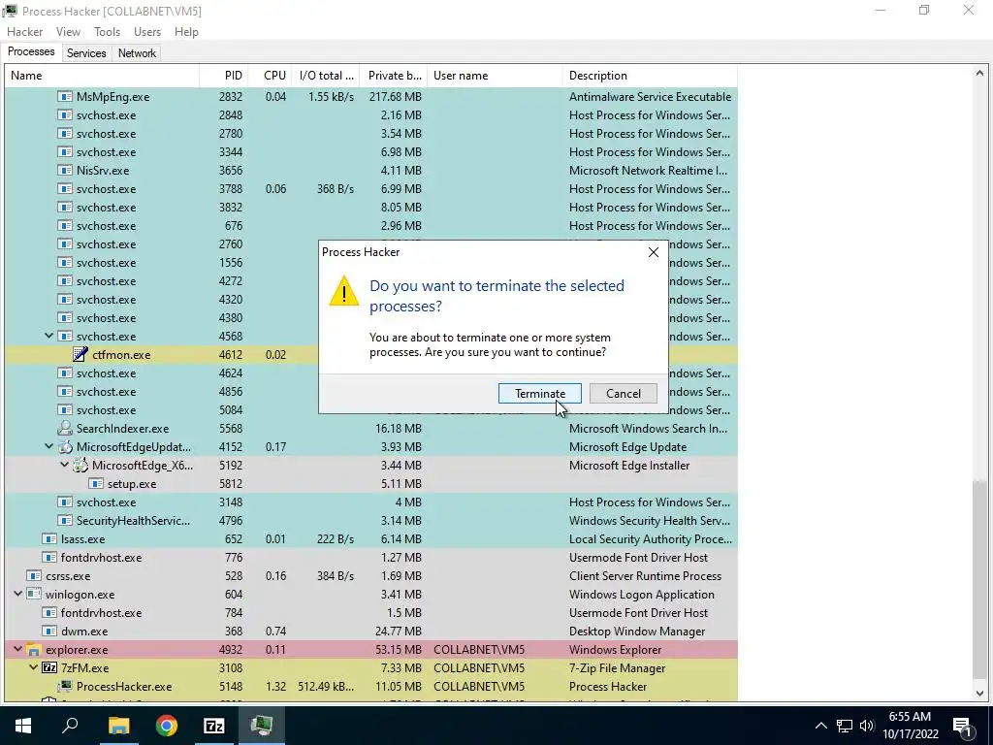Click the explorer.exe folder icon
The image size is (993, 745).
(34, 650)
